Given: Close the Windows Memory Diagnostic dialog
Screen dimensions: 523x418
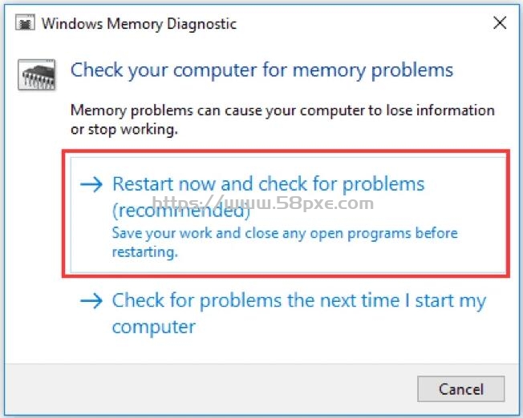Looking at the screenshot, I should 500,23.
